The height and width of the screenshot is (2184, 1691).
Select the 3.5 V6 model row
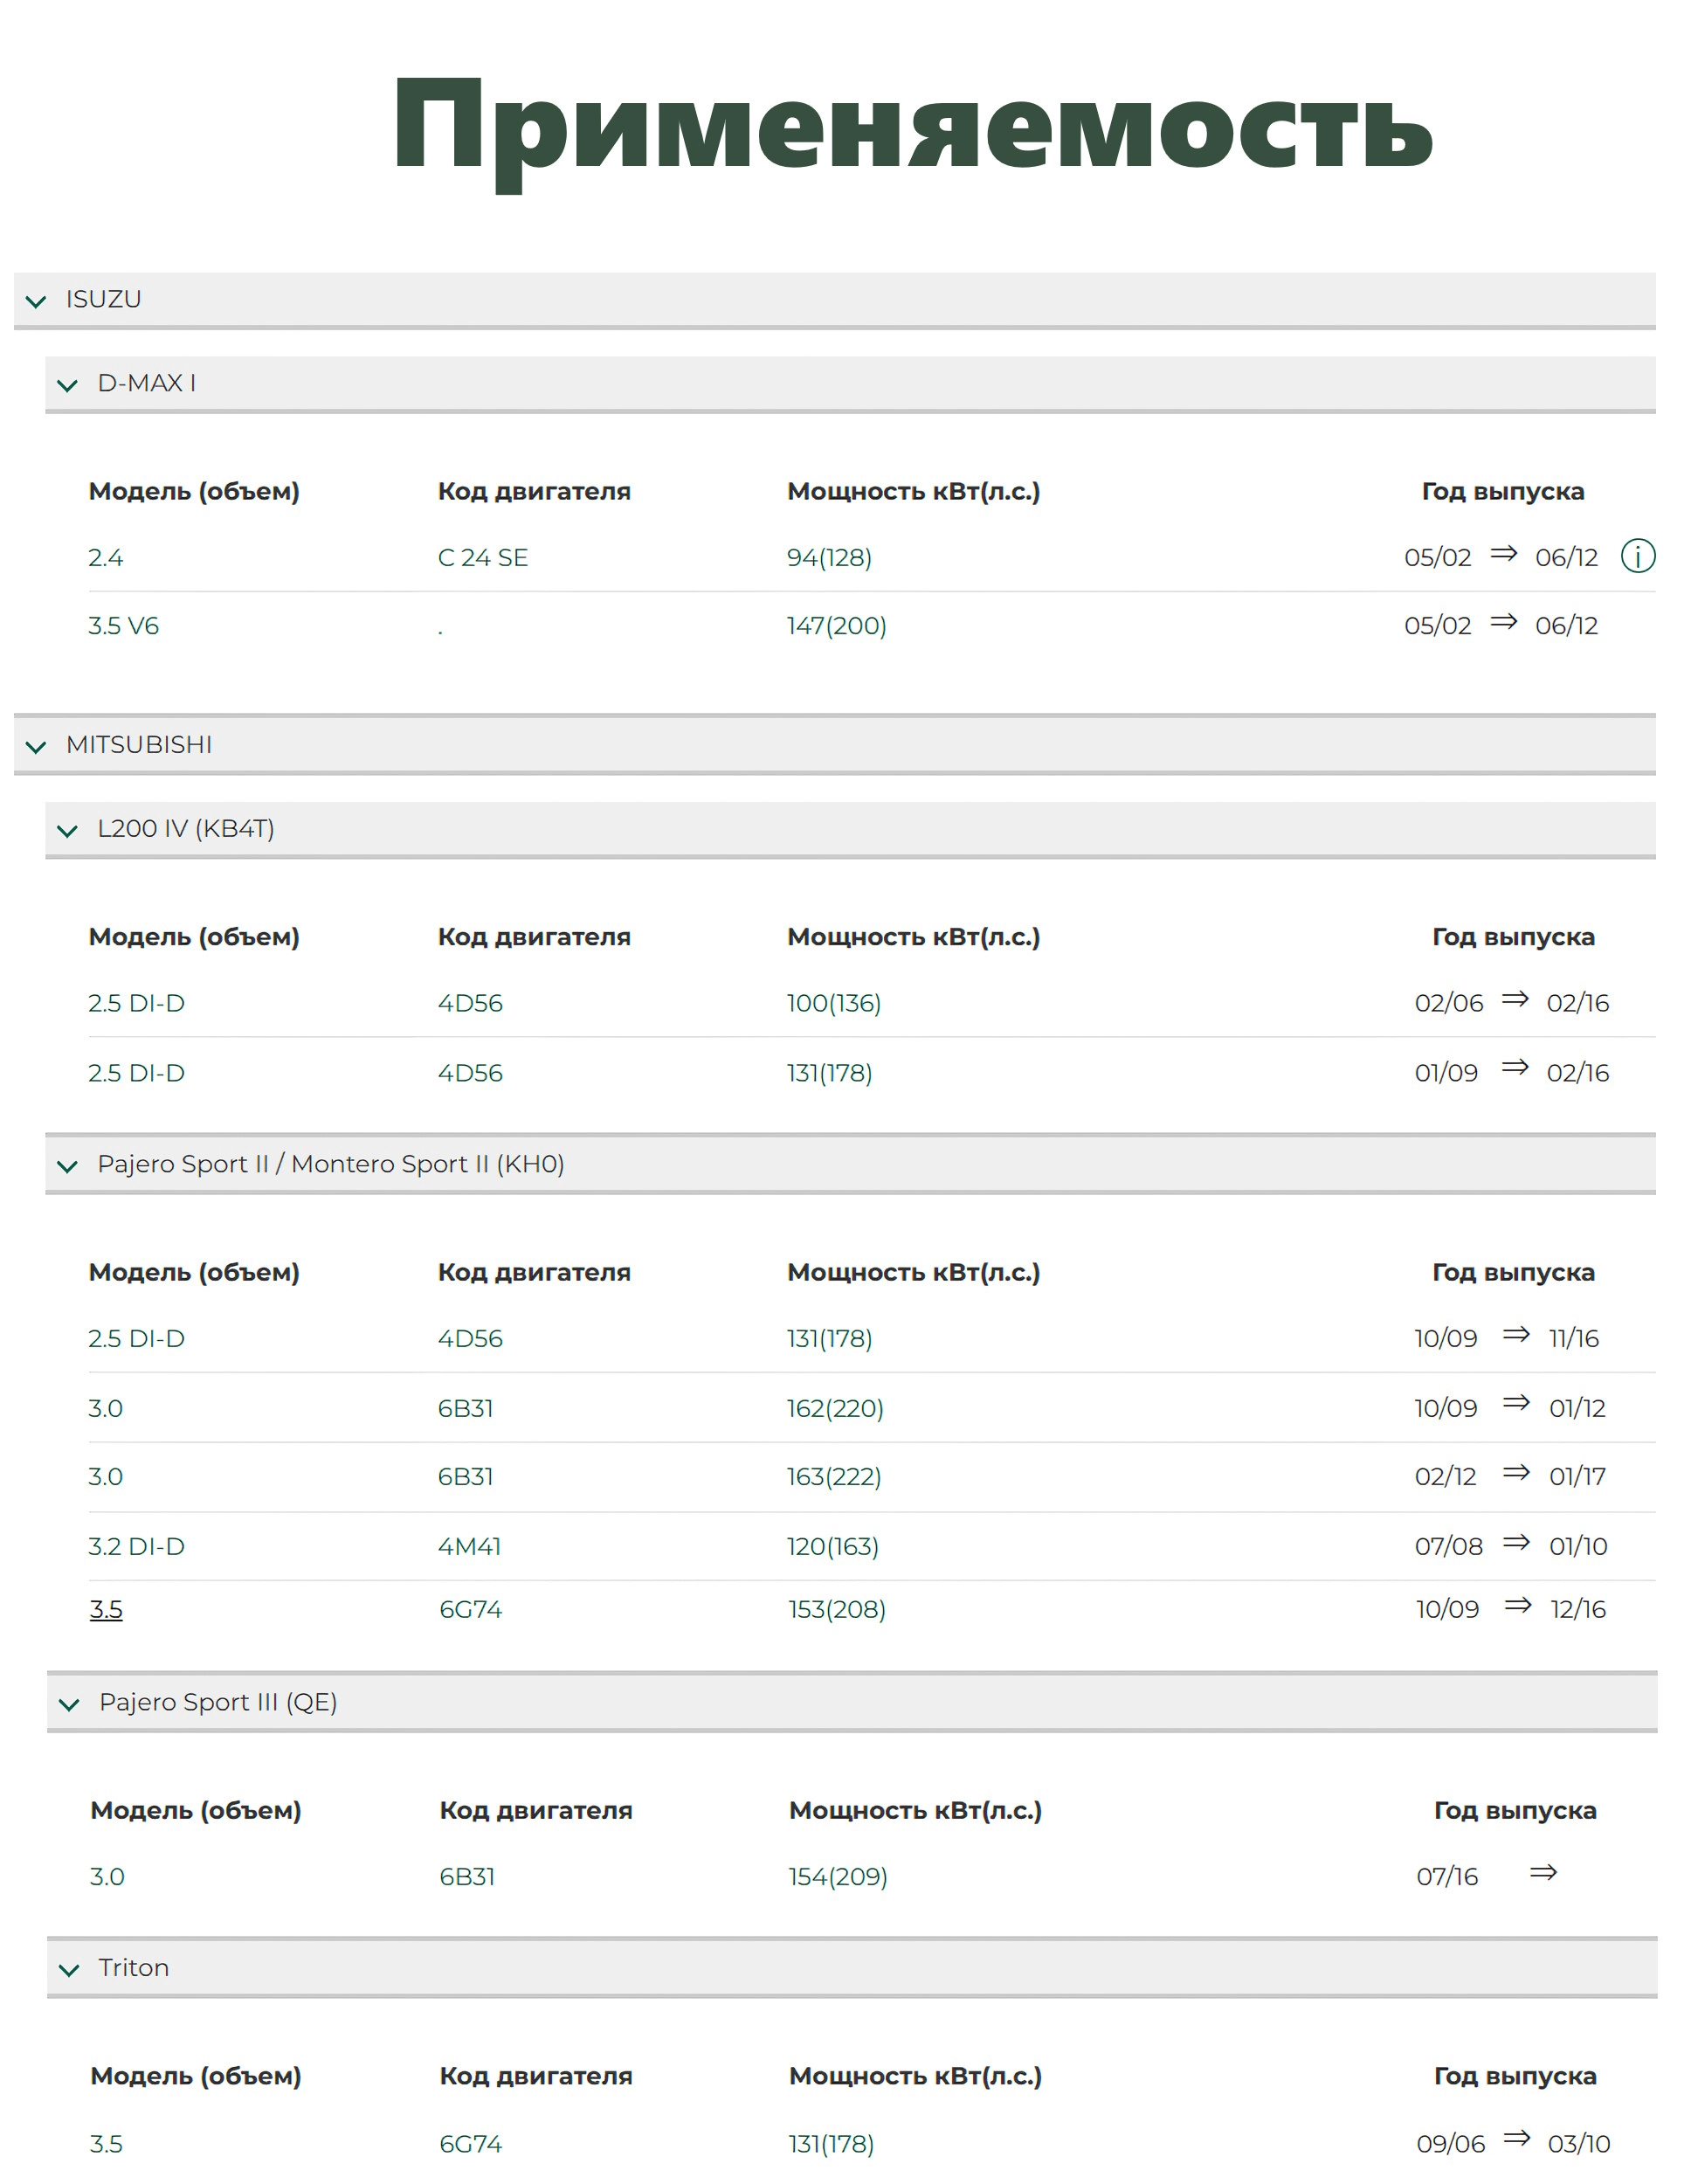pos(123,625)
